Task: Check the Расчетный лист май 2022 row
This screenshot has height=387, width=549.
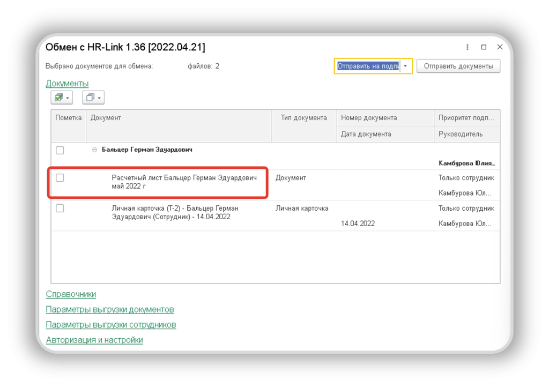Action: 60,177
